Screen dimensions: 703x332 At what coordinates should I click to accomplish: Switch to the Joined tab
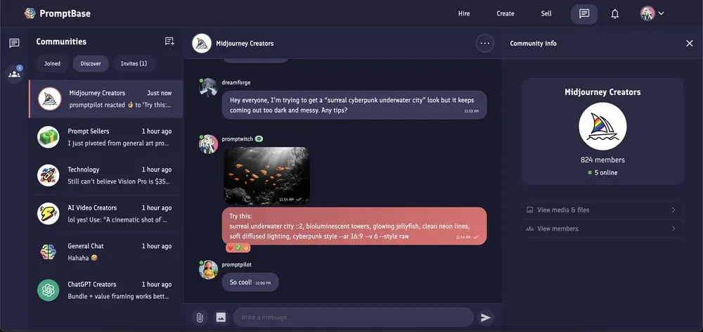tap(52, 64)
